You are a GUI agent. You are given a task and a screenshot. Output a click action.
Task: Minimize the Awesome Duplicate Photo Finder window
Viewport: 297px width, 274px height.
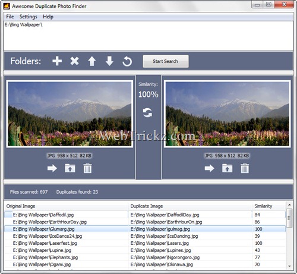pyautogui.click(x=257, y=5)
